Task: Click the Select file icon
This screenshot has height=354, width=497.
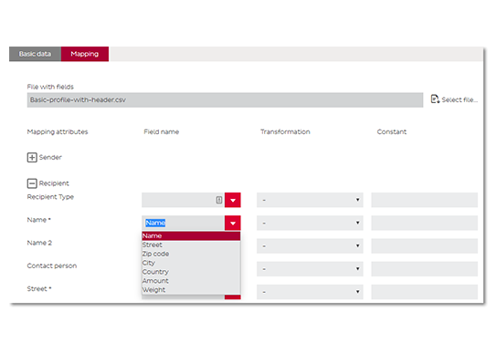Action: coord(435,99)
